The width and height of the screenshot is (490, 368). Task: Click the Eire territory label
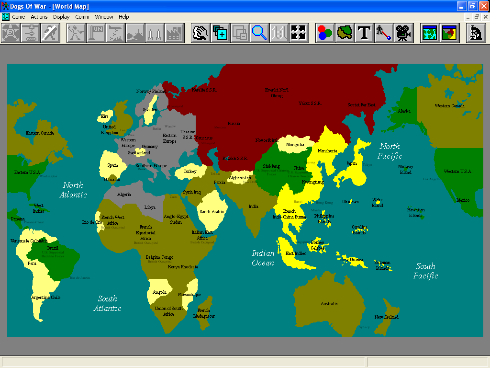coord(104,116)
